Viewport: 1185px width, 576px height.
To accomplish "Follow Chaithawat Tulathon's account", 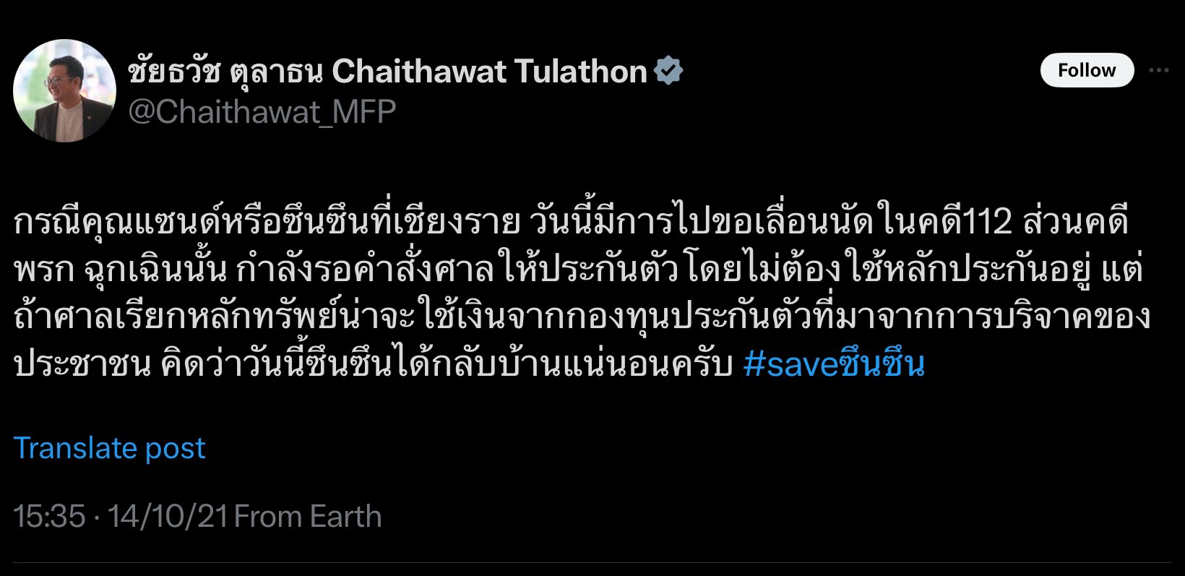I will click(x=1087, y=70).
